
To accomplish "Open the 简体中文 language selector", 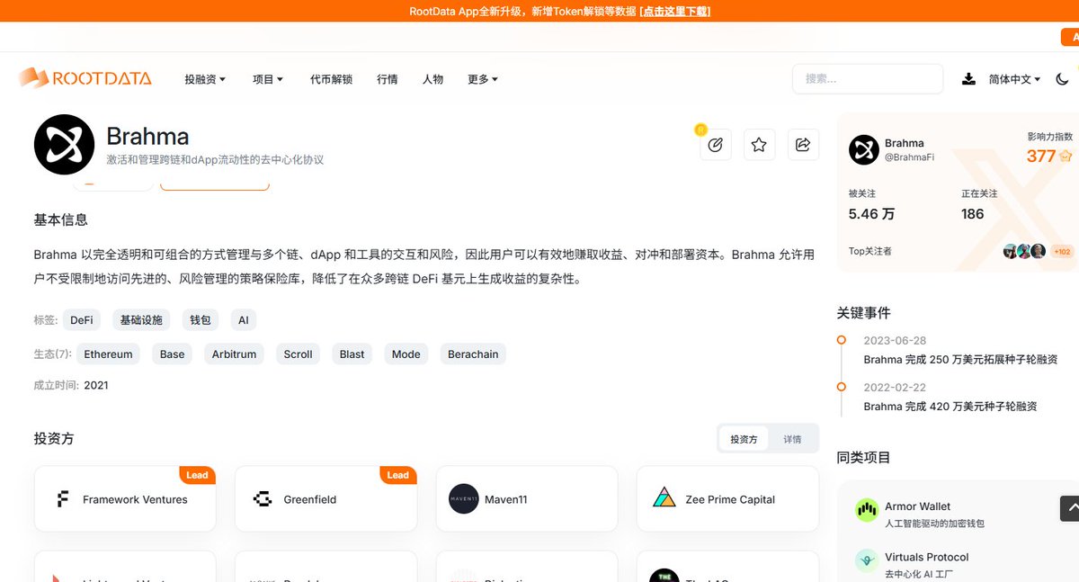I will (1014, 79).
